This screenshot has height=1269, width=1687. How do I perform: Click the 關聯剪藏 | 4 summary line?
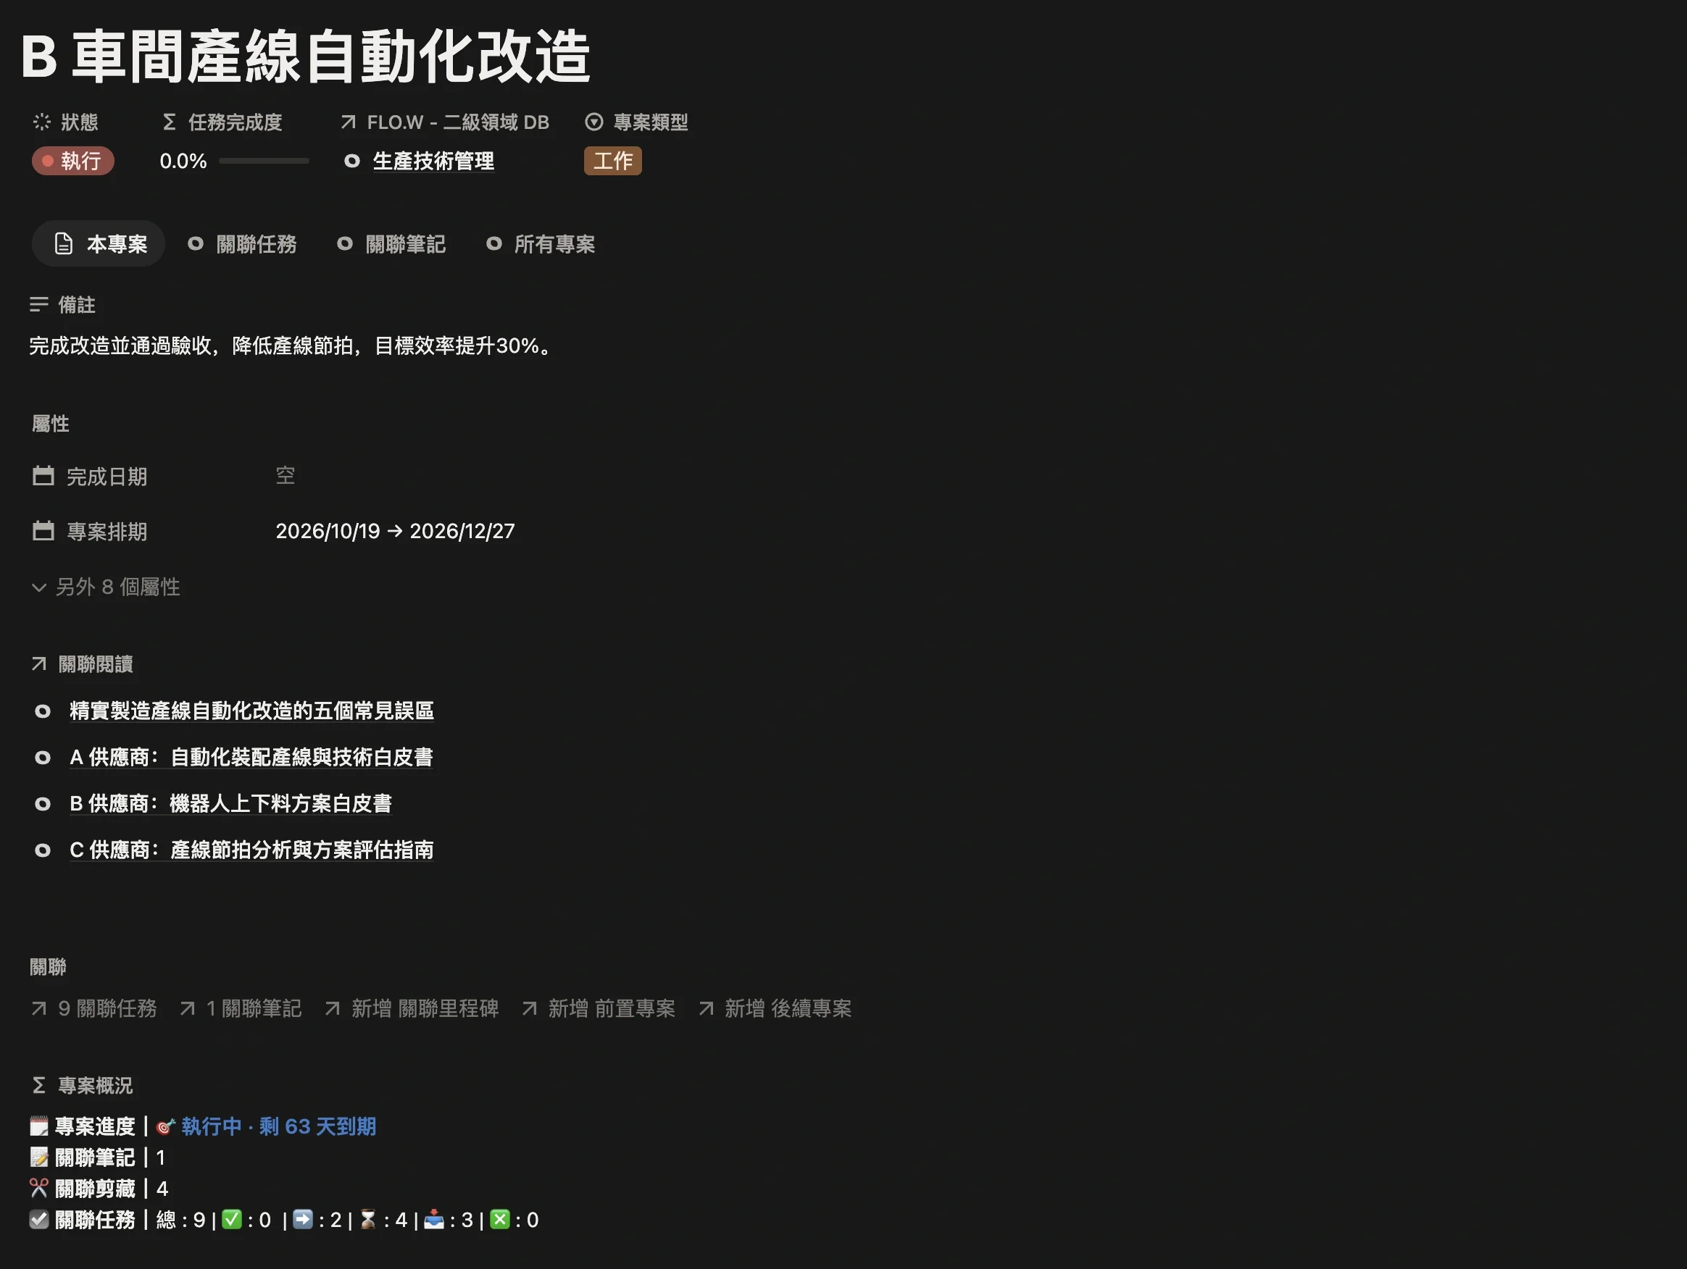tap(99, 1188)
